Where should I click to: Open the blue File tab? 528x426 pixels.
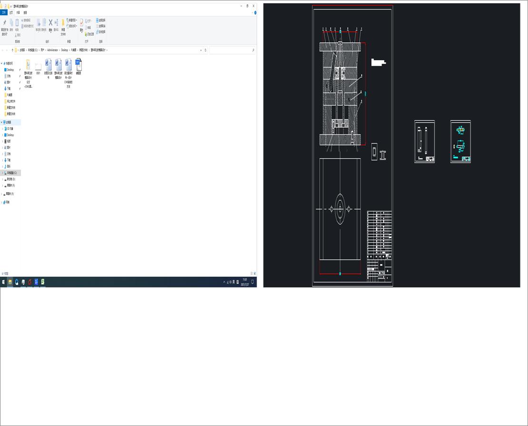(4, 12)
